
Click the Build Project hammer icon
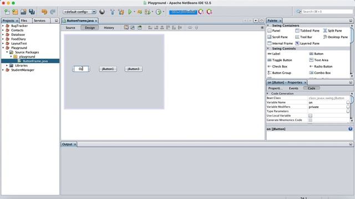(x=113, y=12)
